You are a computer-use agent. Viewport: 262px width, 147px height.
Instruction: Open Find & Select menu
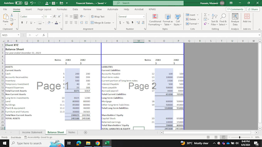tap(223, 20)
